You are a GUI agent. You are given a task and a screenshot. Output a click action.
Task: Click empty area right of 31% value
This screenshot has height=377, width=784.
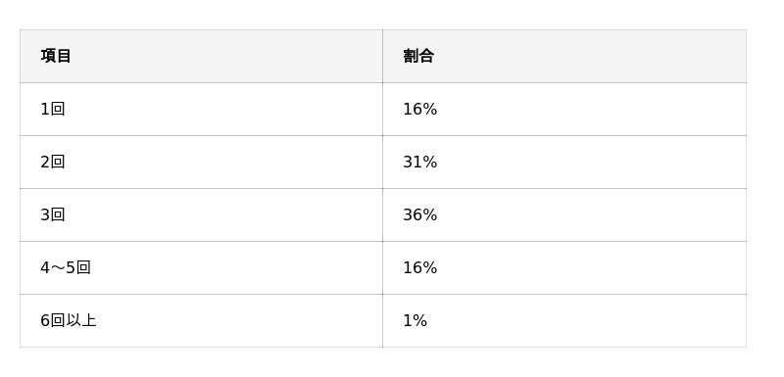592,162
